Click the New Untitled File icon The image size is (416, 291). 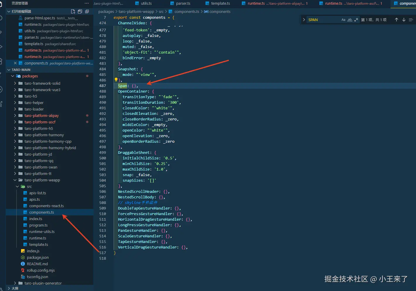point(73,11)
